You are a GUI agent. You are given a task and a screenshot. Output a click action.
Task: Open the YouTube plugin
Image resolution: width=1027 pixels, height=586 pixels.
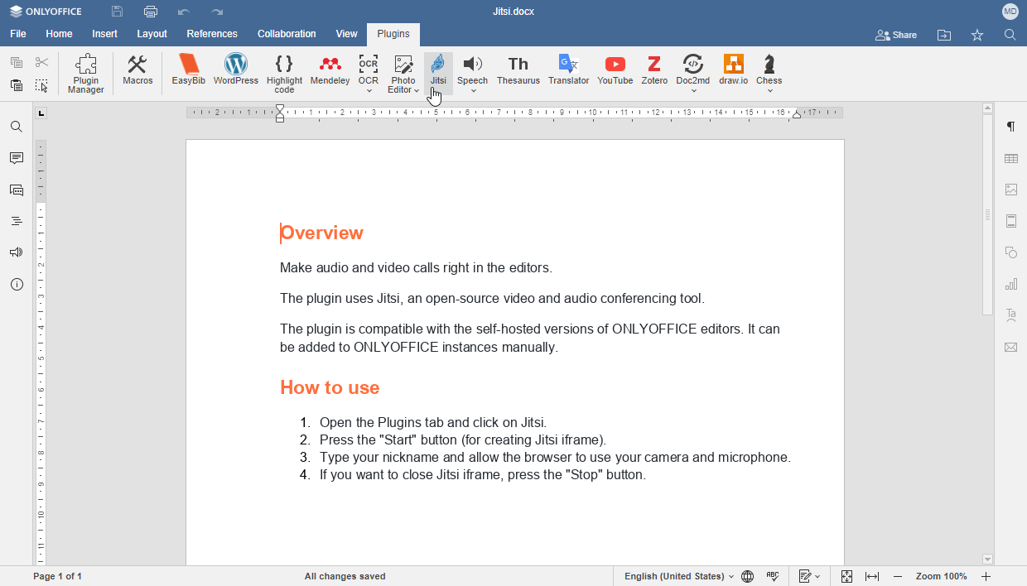click(x=615, y=70)
